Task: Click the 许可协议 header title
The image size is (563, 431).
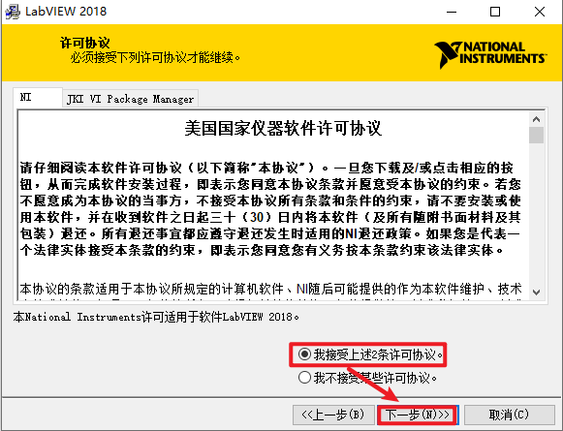Action: pos(84,43)
